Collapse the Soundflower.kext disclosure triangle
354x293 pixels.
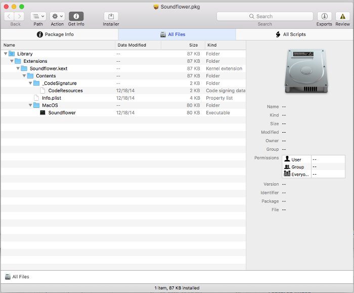(18, 68)
